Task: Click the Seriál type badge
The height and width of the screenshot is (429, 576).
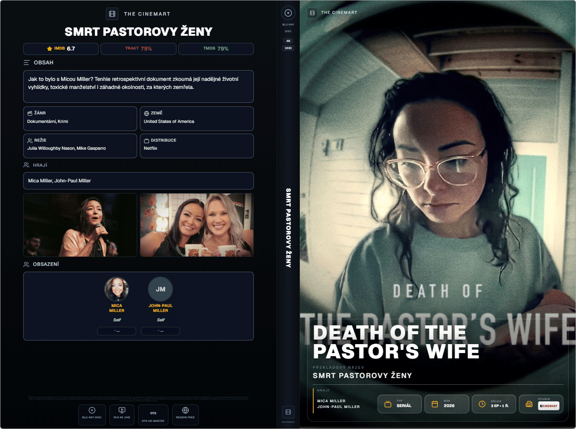Action: (x=399, y=404)
